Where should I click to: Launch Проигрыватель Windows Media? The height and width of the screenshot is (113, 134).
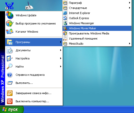pos(97,33)
